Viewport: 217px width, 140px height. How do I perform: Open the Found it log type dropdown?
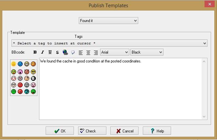click(x=108, y=21)
